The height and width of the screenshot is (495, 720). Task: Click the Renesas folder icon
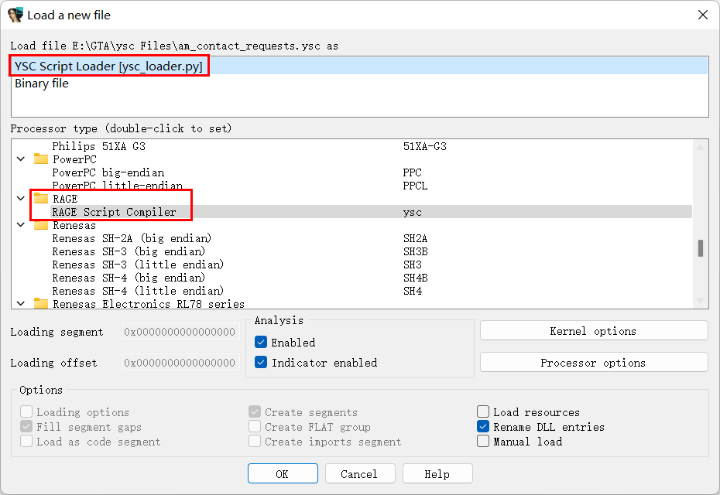[x=40, y=226]
